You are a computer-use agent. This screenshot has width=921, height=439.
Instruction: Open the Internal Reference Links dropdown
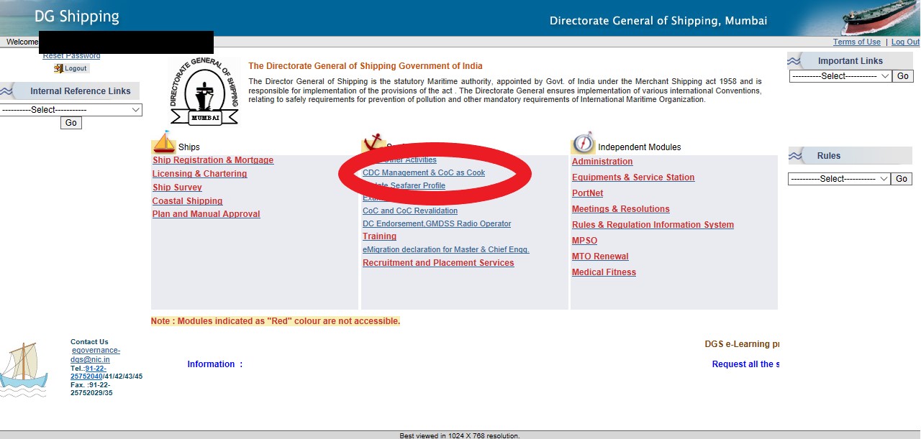click(71, 110)
